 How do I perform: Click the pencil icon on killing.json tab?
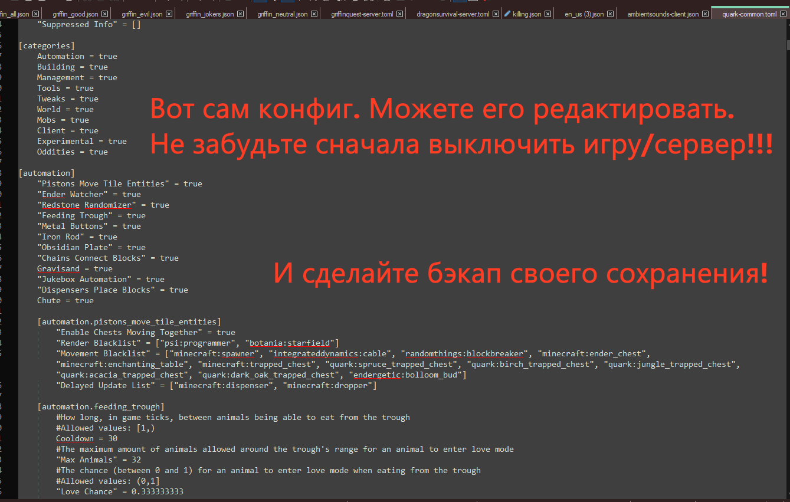pyautogui.click(x=507, y=14)
